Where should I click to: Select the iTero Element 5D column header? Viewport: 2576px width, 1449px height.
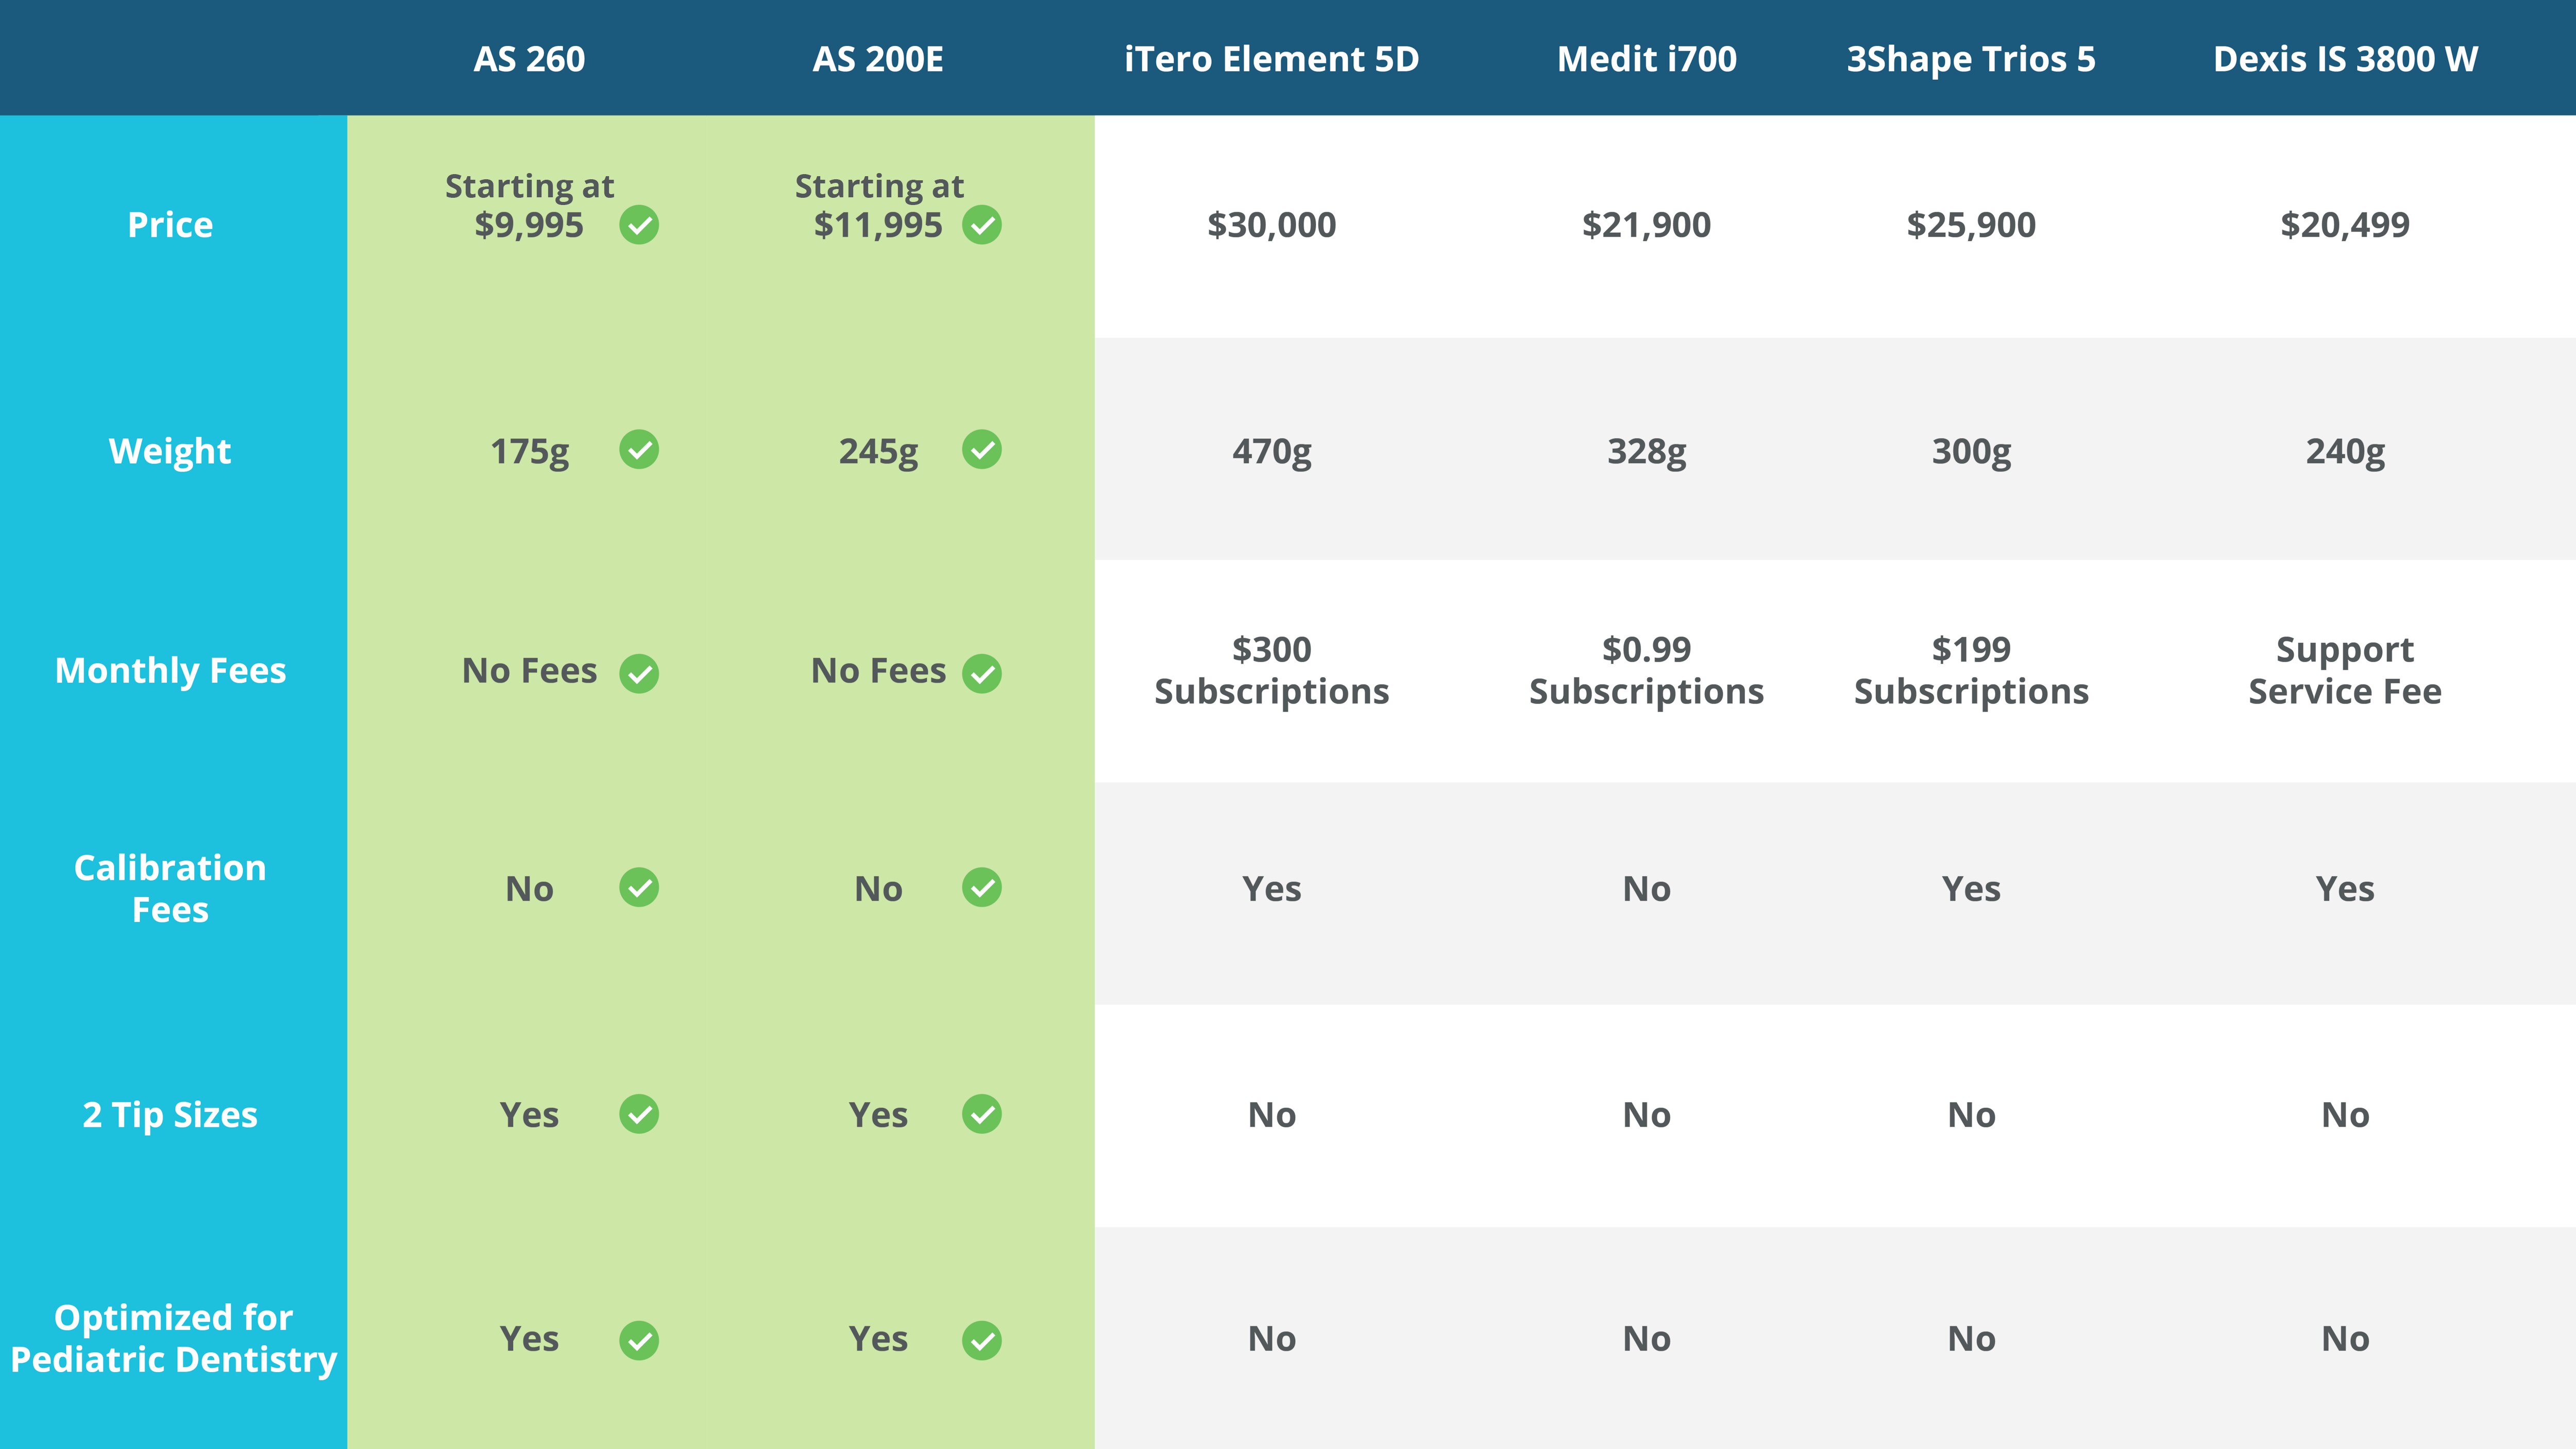[1271, 59]
